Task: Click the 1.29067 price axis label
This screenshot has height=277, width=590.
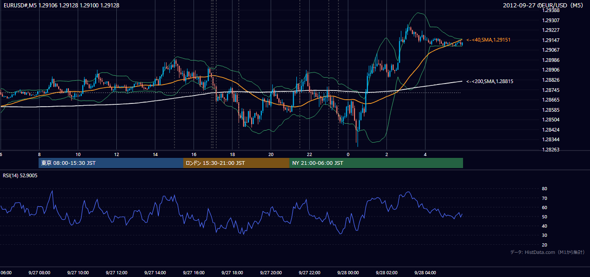Action: [551, 50]
